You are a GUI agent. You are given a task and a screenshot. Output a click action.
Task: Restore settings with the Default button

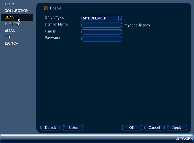point(50,127)
